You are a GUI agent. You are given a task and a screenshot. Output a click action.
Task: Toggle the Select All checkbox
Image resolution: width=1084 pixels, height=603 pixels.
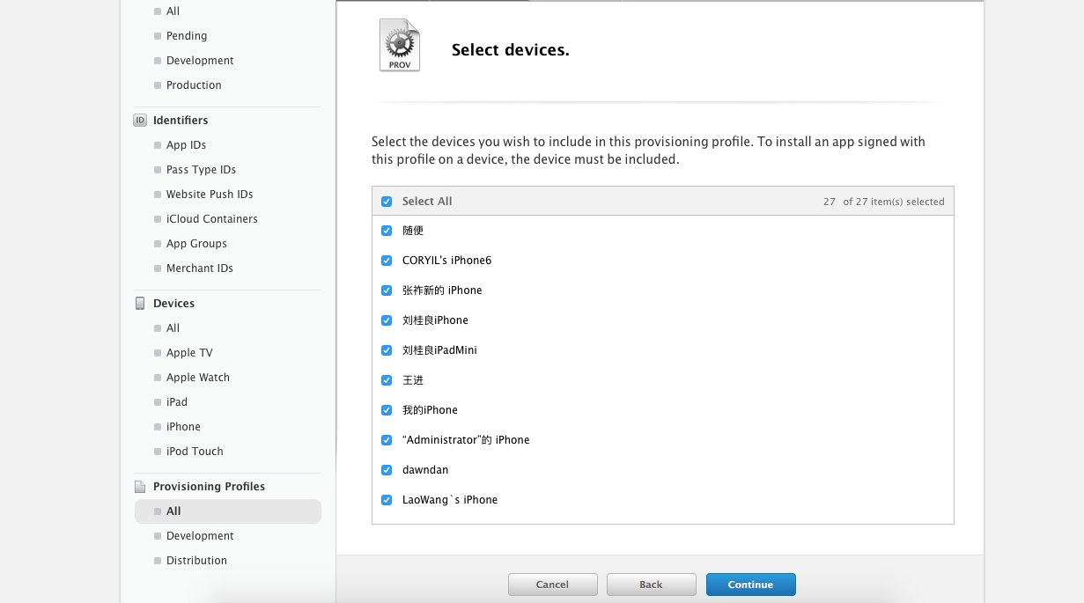click(x=387, y=202)
